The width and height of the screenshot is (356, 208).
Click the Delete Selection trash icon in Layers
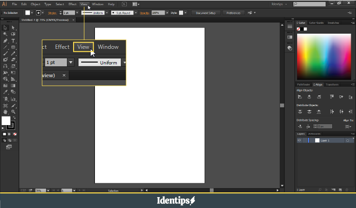coord(350,190)
